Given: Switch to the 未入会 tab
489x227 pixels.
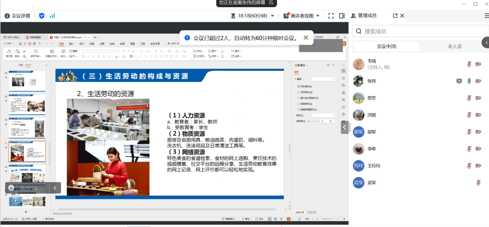Looking at the screenshot, I should pyautogui.click(x=454, y=46).
